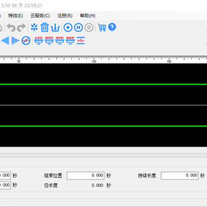Click the 结束位置 time input field

click(x=86, y=175)
